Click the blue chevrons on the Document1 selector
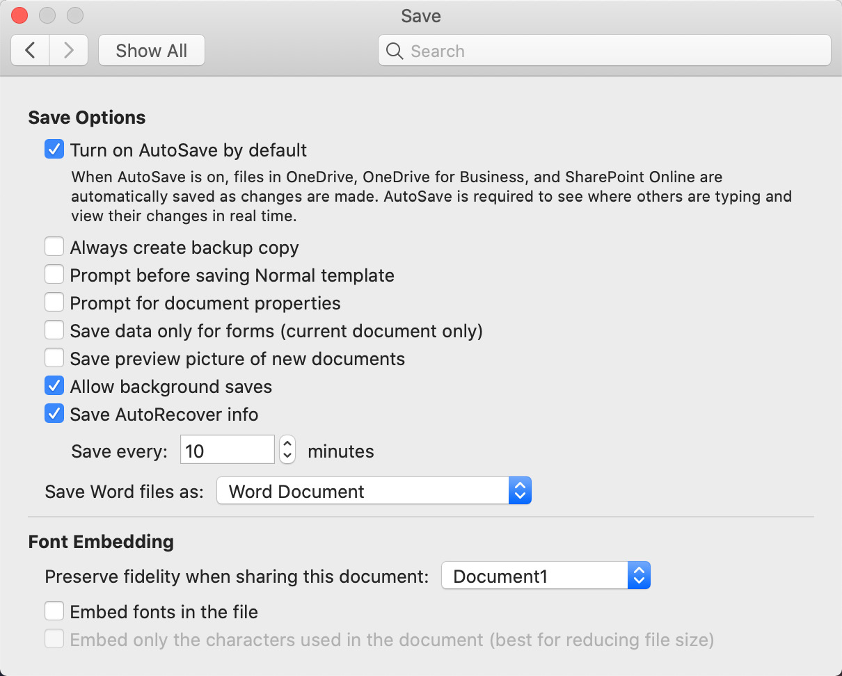The image size is (842, 676). coord(639,575)
